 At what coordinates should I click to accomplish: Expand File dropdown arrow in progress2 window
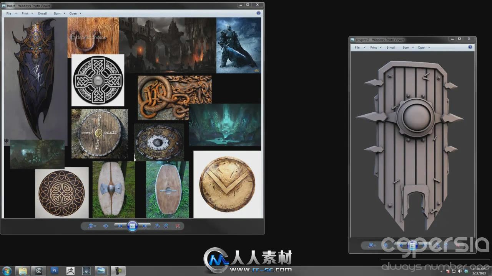(x=364, y=48)
